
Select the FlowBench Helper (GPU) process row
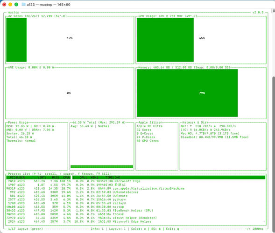pyautogui.click(x=136, y=211)
